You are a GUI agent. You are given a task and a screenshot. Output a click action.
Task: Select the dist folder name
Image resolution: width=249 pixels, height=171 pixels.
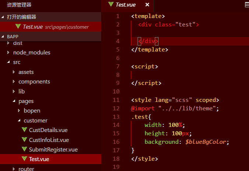(18, 43)
